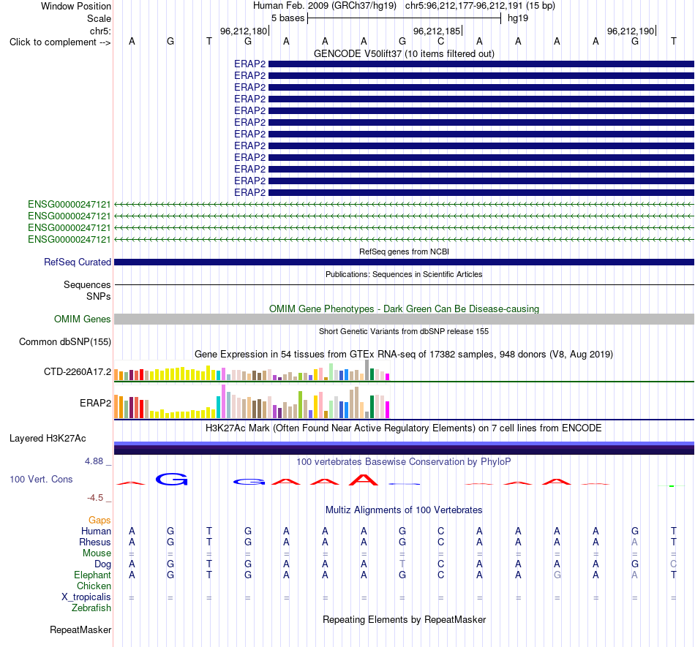Click the 'Click to complement -->' label
695x647 pixels.
[60, 42]
